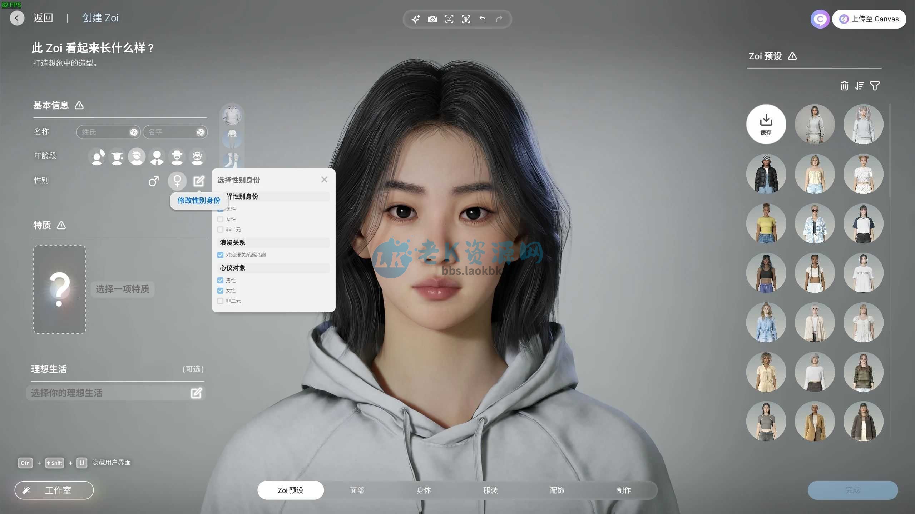Image resolution: width=915 pixels, height=514 pixels.
Task: Select the adult with tie age icon
Action: point(157,157)
